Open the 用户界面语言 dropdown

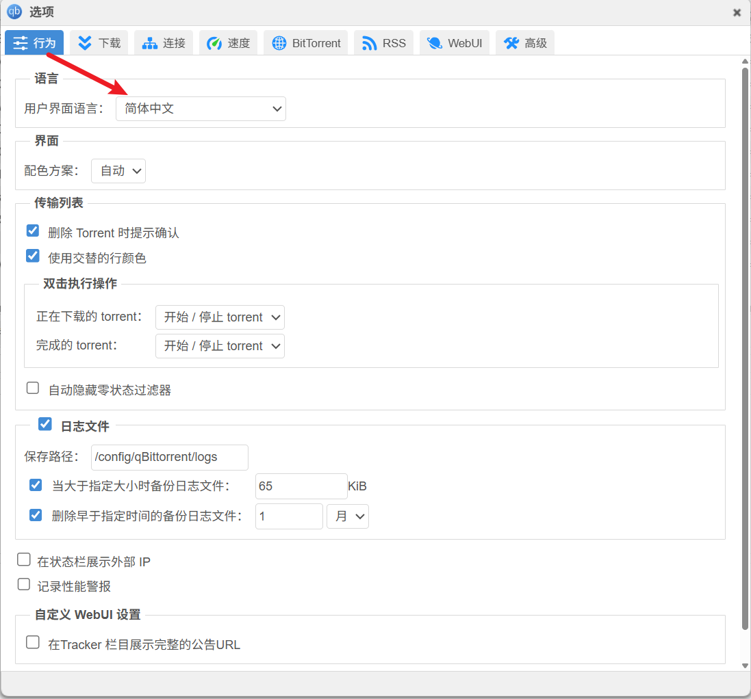(201, 109)
